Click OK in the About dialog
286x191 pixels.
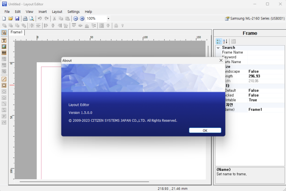coord(205,130)
